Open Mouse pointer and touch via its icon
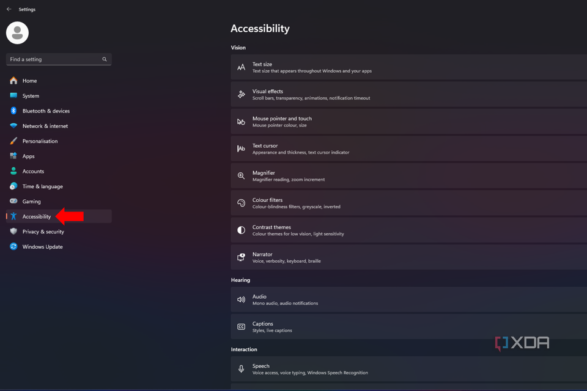587x391 pixels. point(240,121)
